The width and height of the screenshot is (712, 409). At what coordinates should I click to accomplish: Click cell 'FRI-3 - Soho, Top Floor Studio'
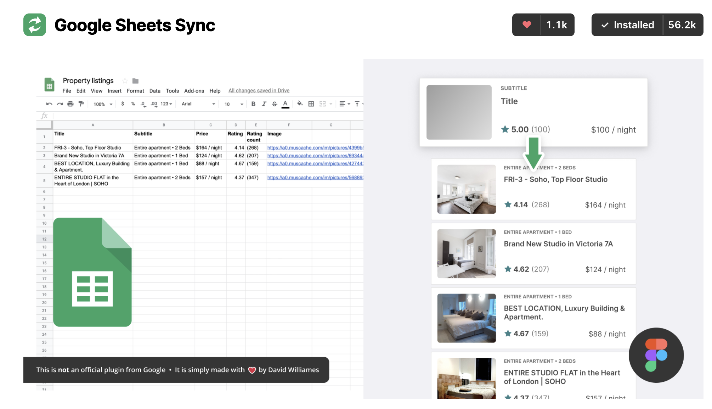point(93,147)
